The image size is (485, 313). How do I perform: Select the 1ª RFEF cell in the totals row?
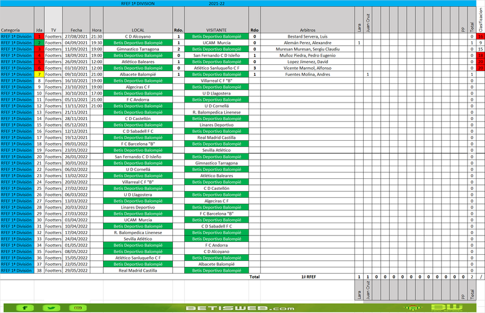point(307,277)
